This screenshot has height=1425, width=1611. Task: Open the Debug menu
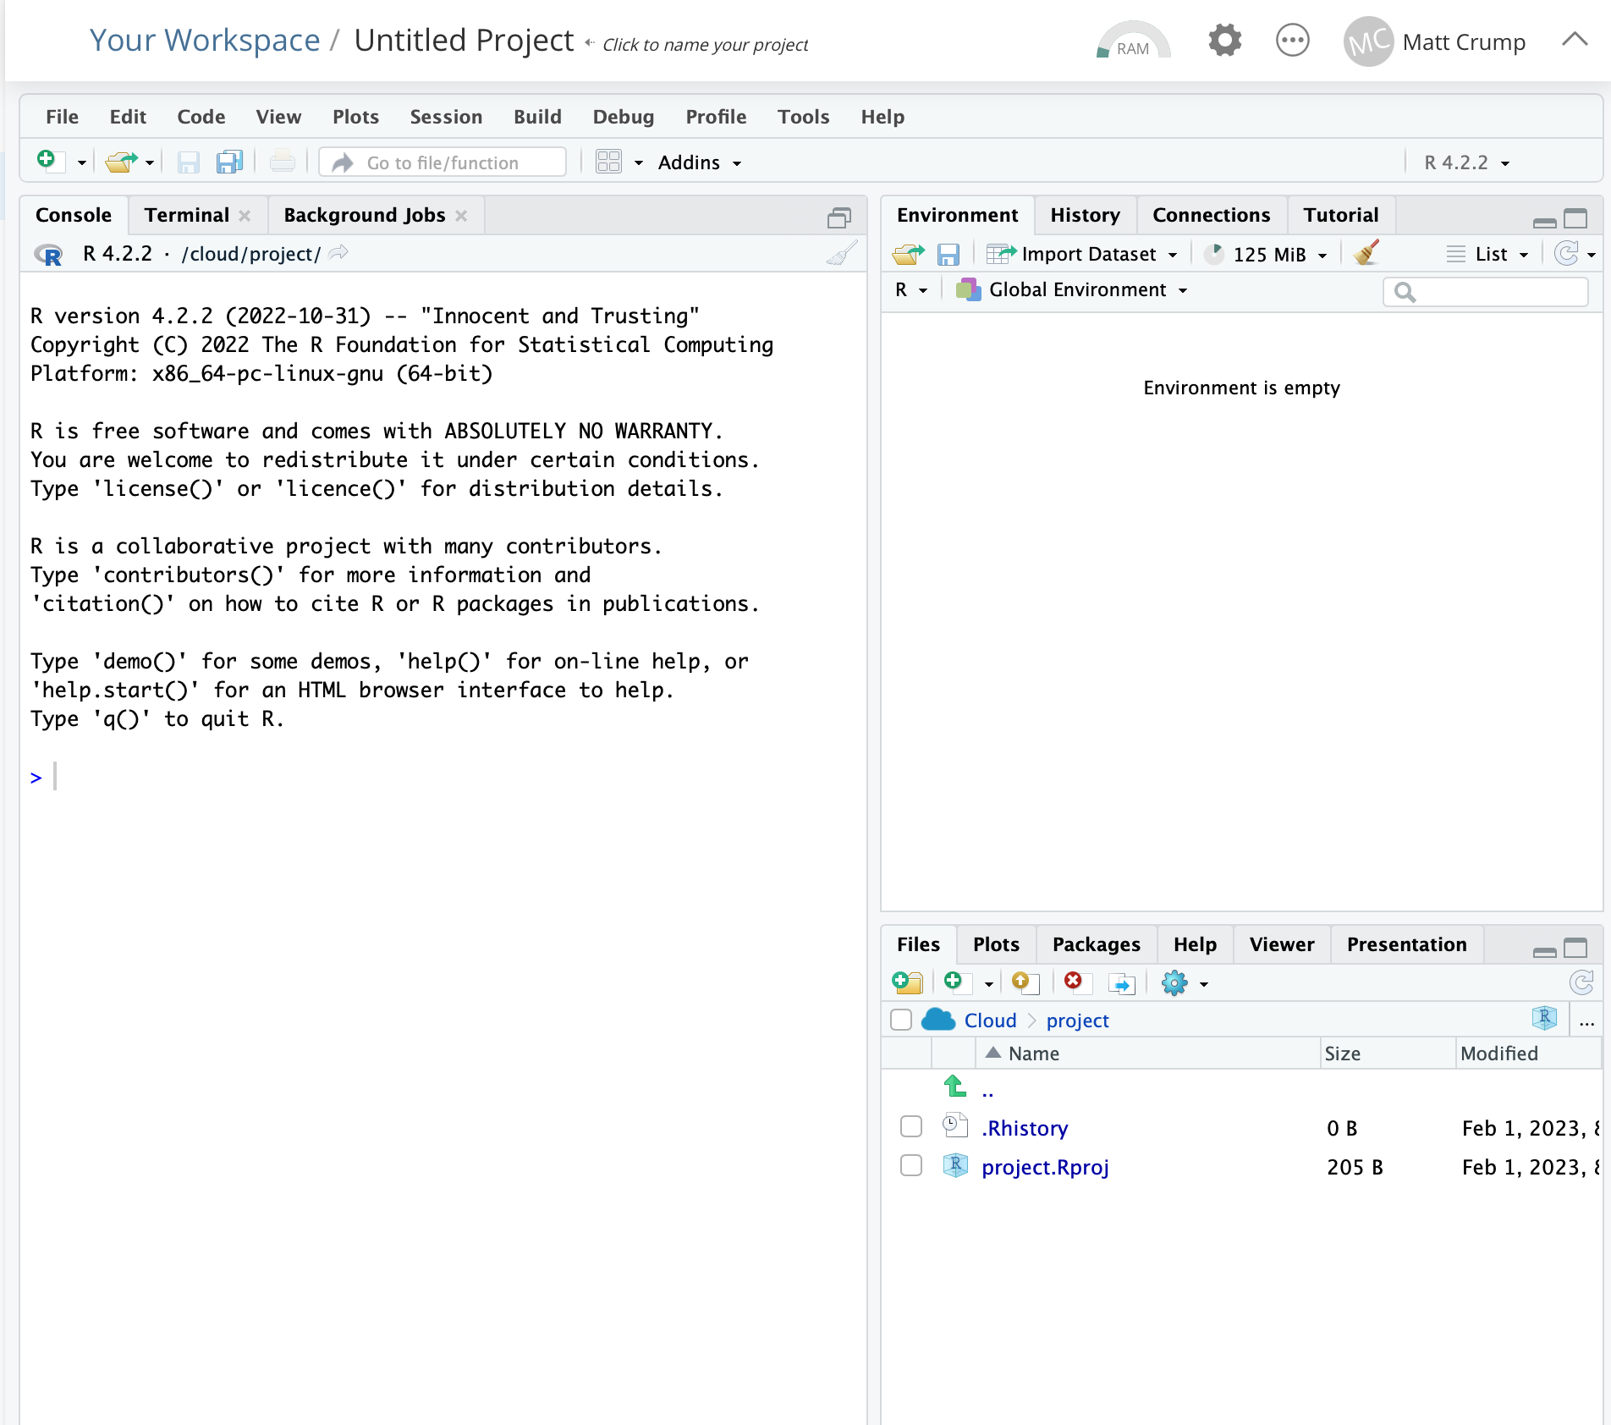point(623,117)
